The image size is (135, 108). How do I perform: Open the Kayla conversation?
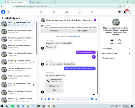[x=18, y=85]
